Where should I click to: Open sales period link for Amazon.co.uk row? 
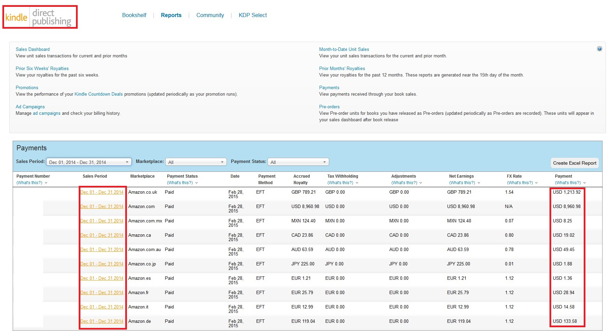pos(102,192)
